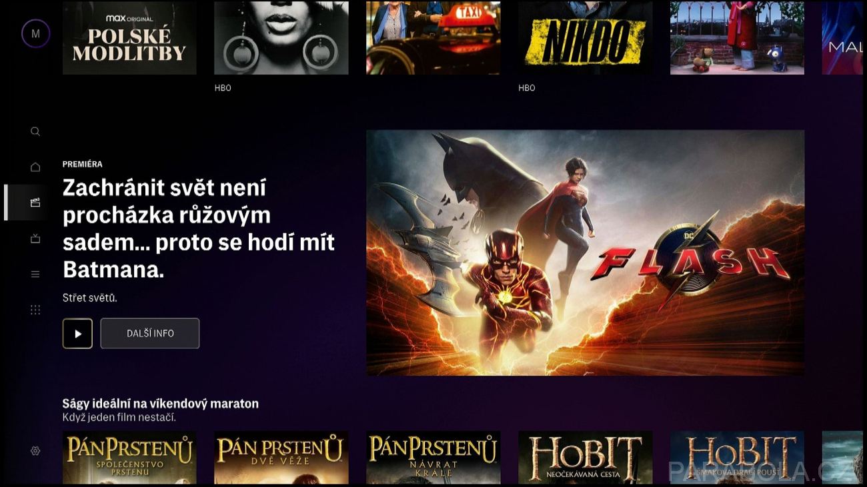Viewport: 867px width, 487px height.
Task: Open the grid of dots sidebar icon
Action: pos(35,310)
